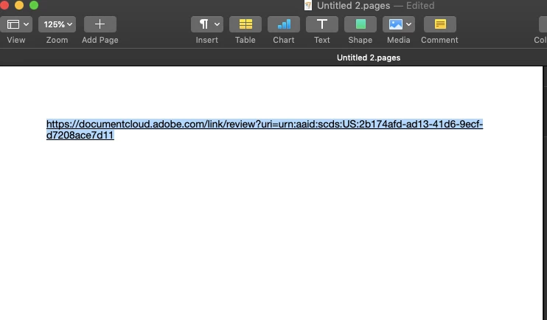Open the documentcloud.adobe.com review link
Image resolution: width=547 pixels, height=320 pixels.
[265, 130]
